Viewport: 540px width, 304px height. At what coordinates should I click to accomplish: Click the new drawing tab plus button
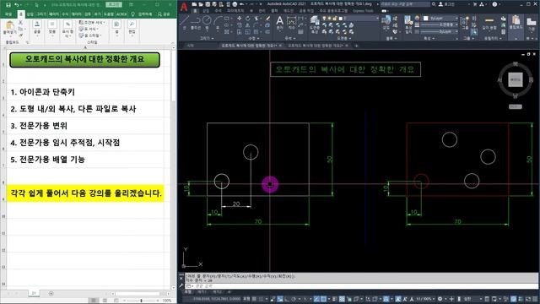356,46
